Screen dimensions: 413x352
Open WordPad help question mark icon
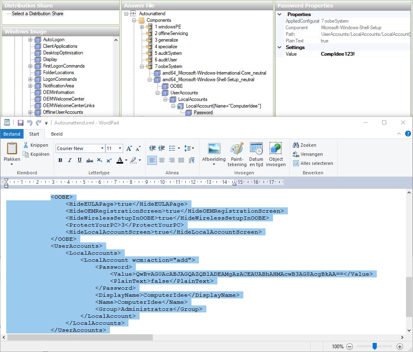click(408, 134)
